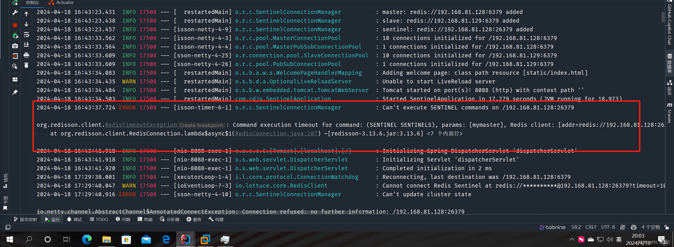674x247 pixels.
Task: Open the CRLF line separator dropdown
Action: (x=591, y=227)
